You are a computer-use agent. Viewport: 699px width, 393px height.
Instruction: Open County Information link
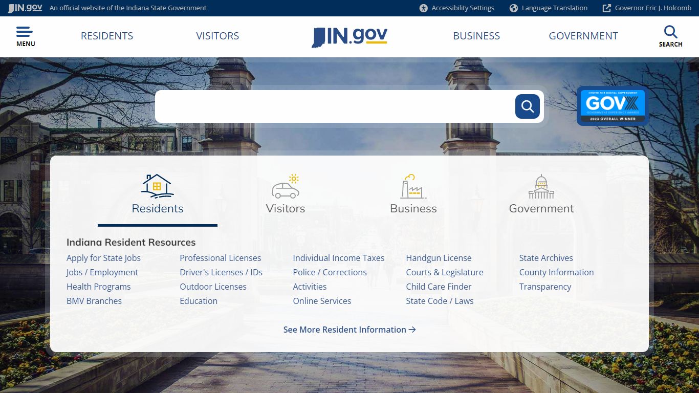(x=556, y=272)
